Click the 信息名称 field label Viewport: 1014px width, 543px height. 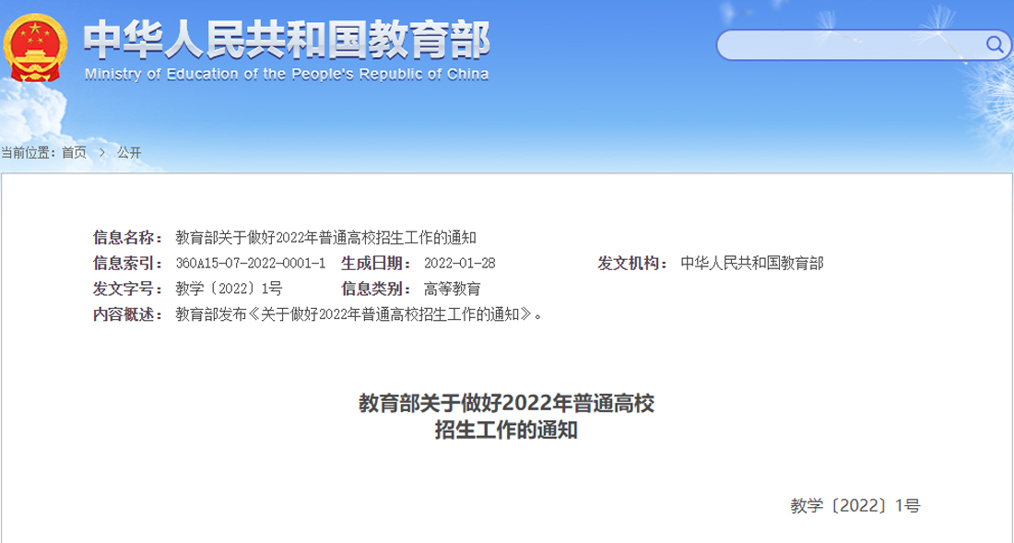128,237
